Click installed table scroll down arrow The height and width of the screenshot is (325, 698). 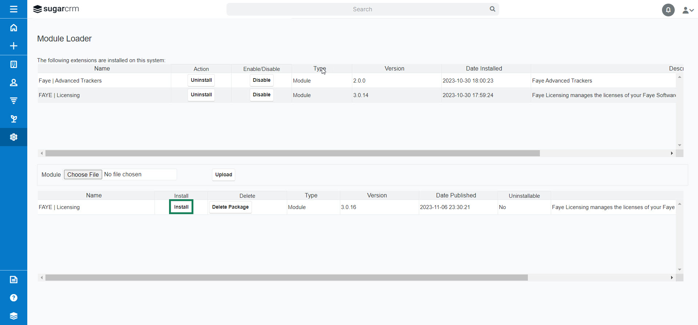(x=679, y=145)
